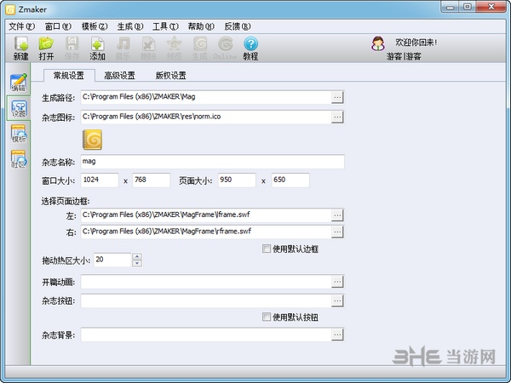This screenshot has width=511, height=383.
Task: Click the left frame lframe.swf field
Action: coord(206,215)
